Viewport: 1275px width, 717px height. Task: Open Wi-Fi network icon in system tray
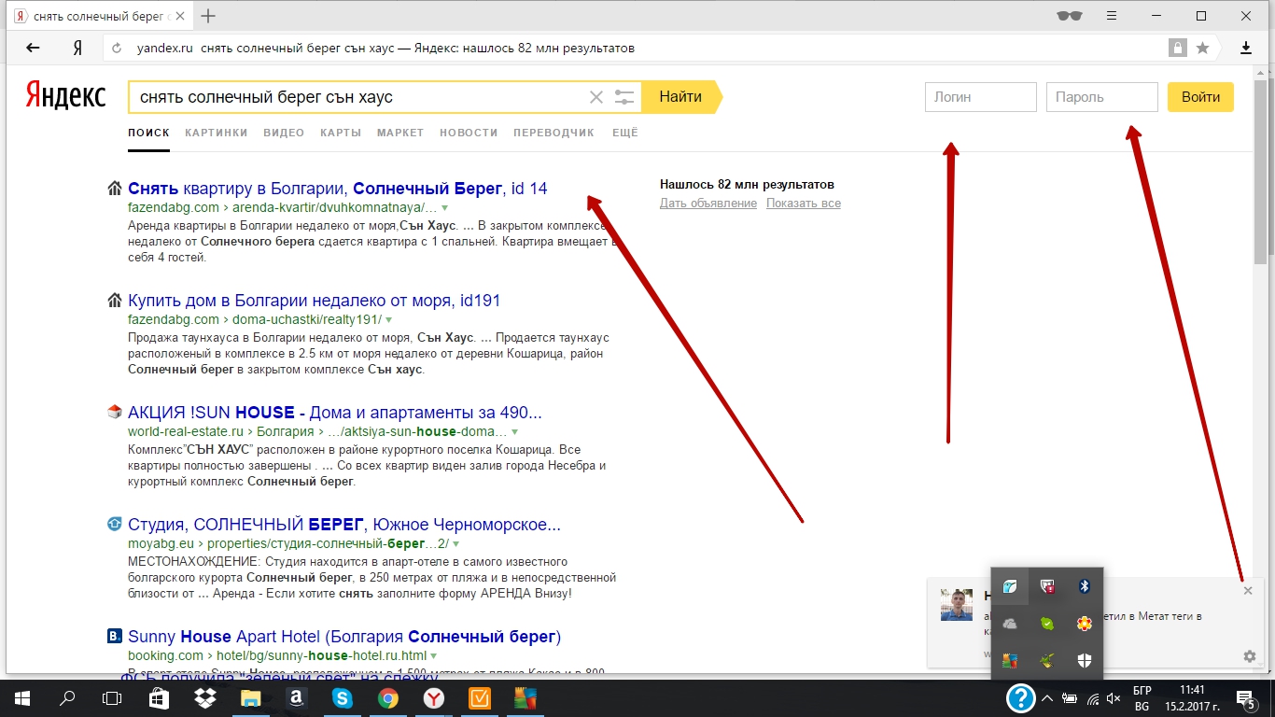point(1092,697)
